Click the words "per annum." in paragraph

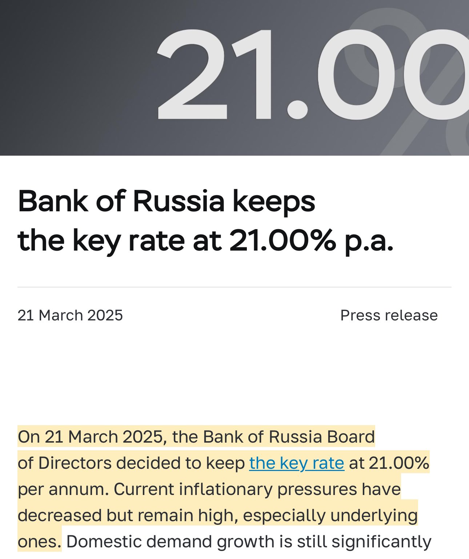click(63, 489)
